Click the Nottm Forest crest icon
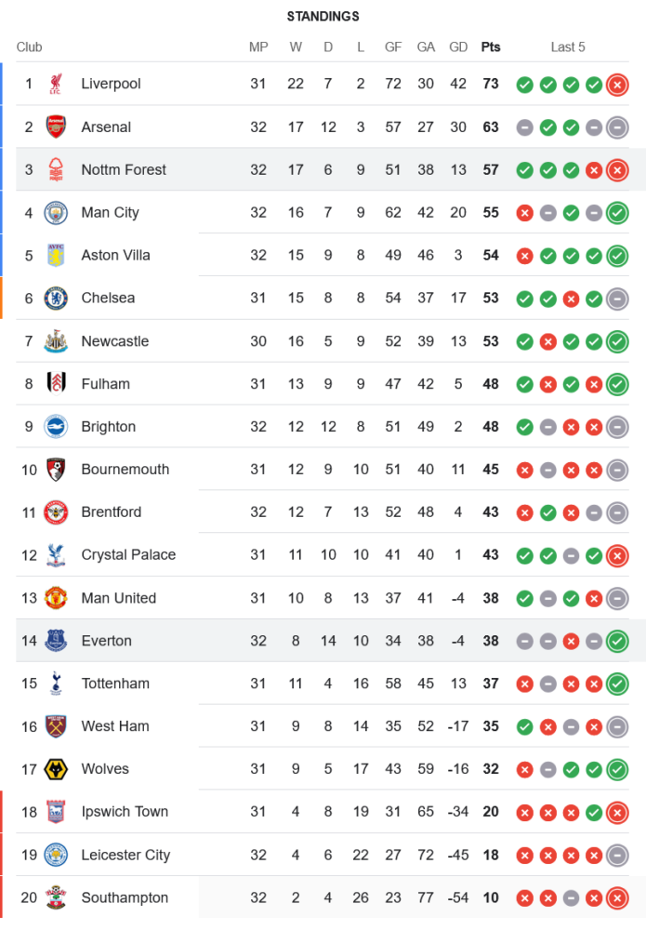The height and width of the screenshot is (930, 646). pos(56,169)
